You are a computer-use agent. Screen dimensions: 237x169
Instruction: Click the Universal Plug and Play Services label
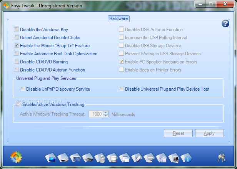(x=46, y=78)
